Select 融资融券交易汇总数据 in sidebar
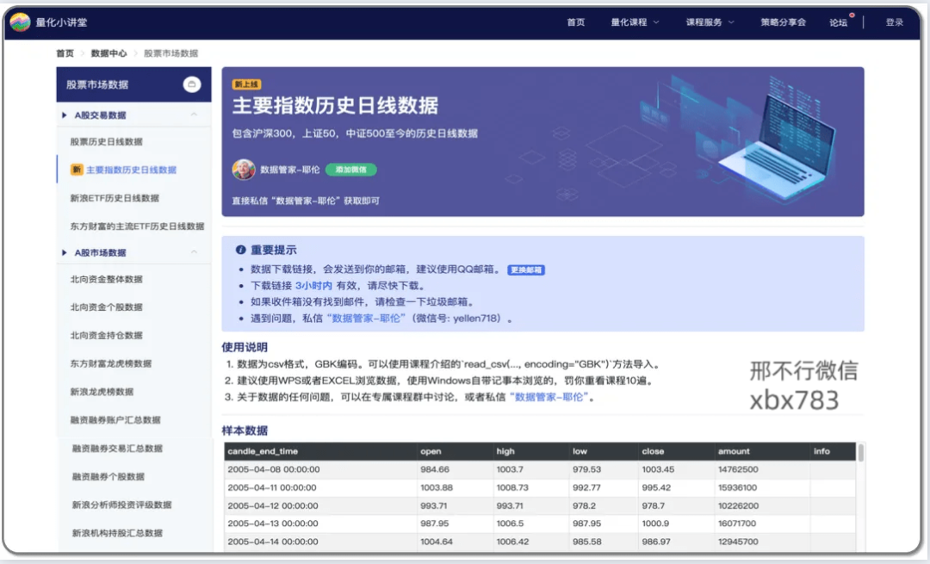 tap(117, 449)
